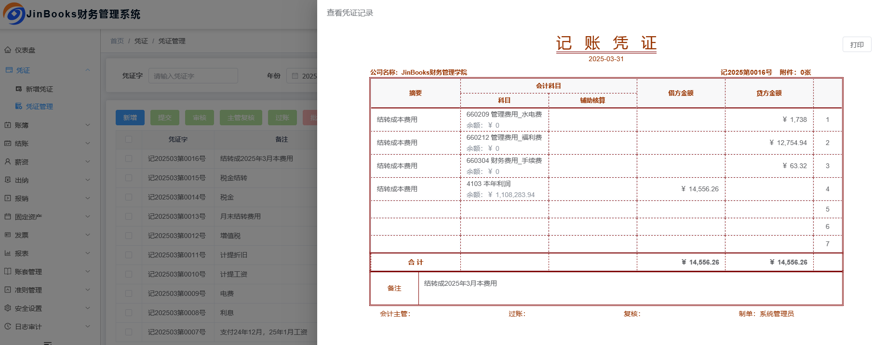Check the row 记202503第0011号
The image size is (872, 345).
click(x=129, y=254)
